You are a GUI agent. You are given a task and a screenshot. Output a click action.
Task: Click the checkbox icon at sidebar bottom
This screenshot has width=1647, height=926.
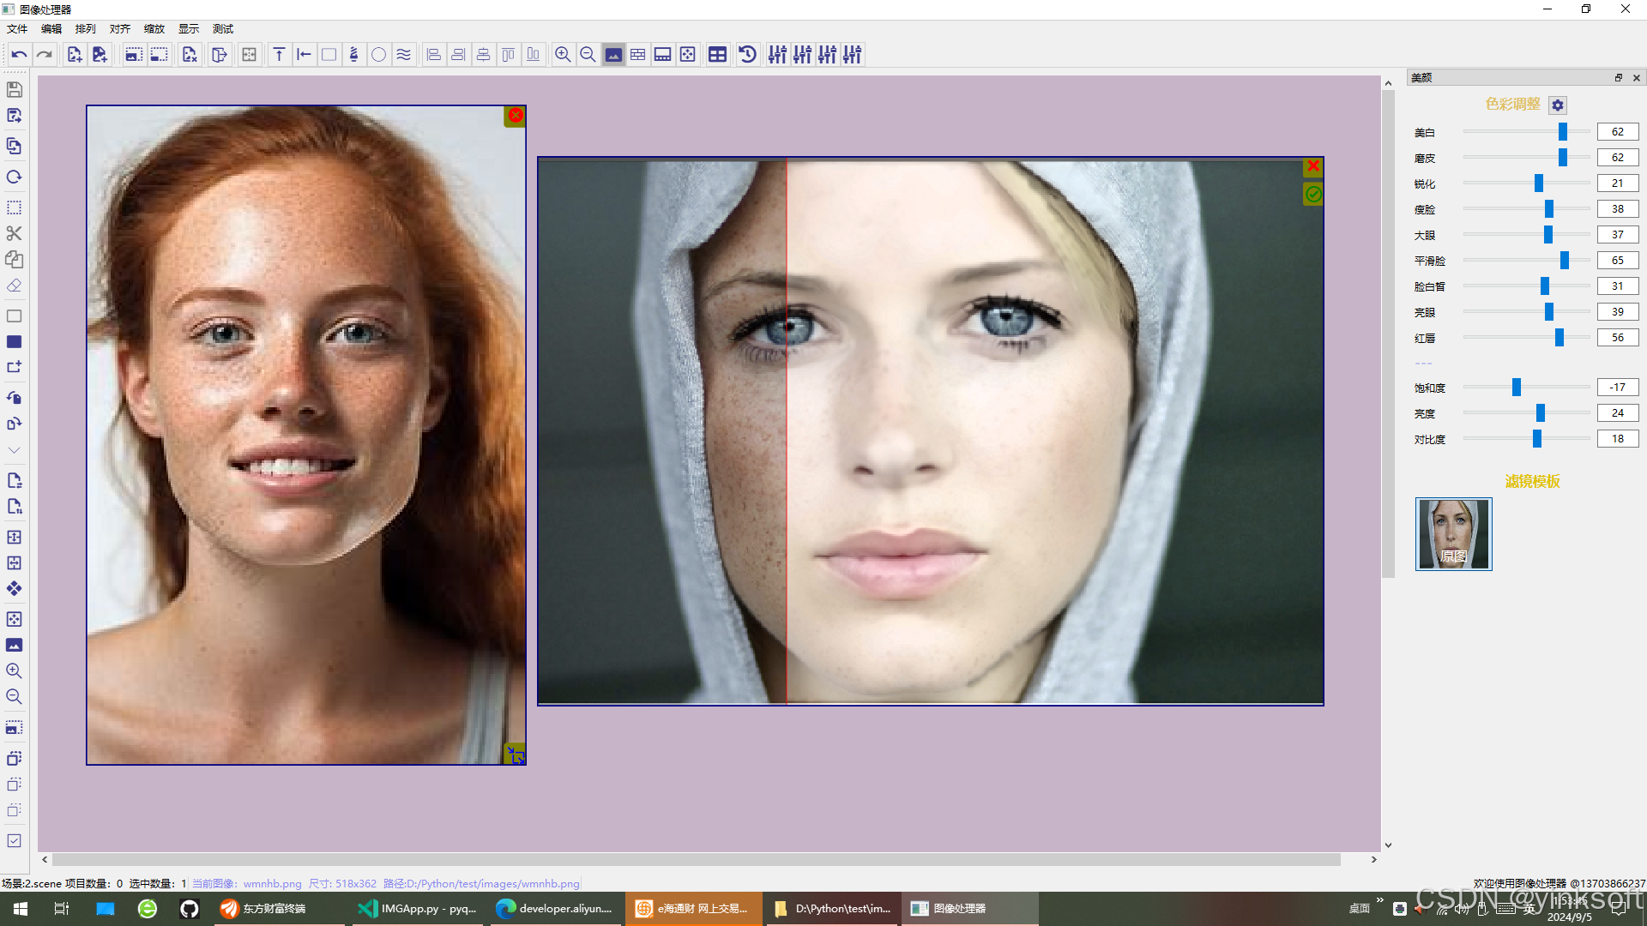[x=14, y=840]
